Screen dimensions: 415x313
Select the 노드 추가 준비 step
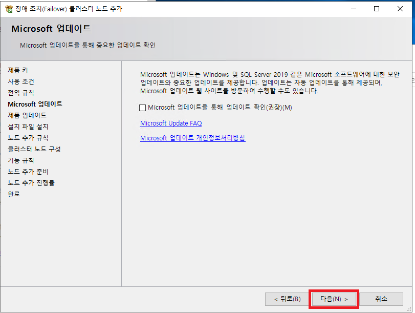pyautogui.click(x=28, y=172)
